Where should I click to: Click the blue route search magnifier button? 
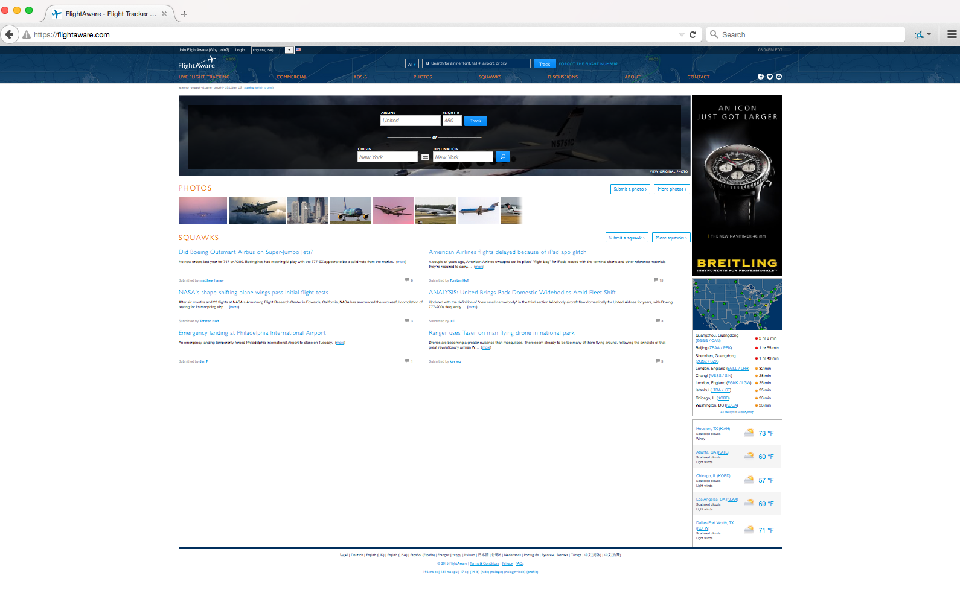coord(503,157)
